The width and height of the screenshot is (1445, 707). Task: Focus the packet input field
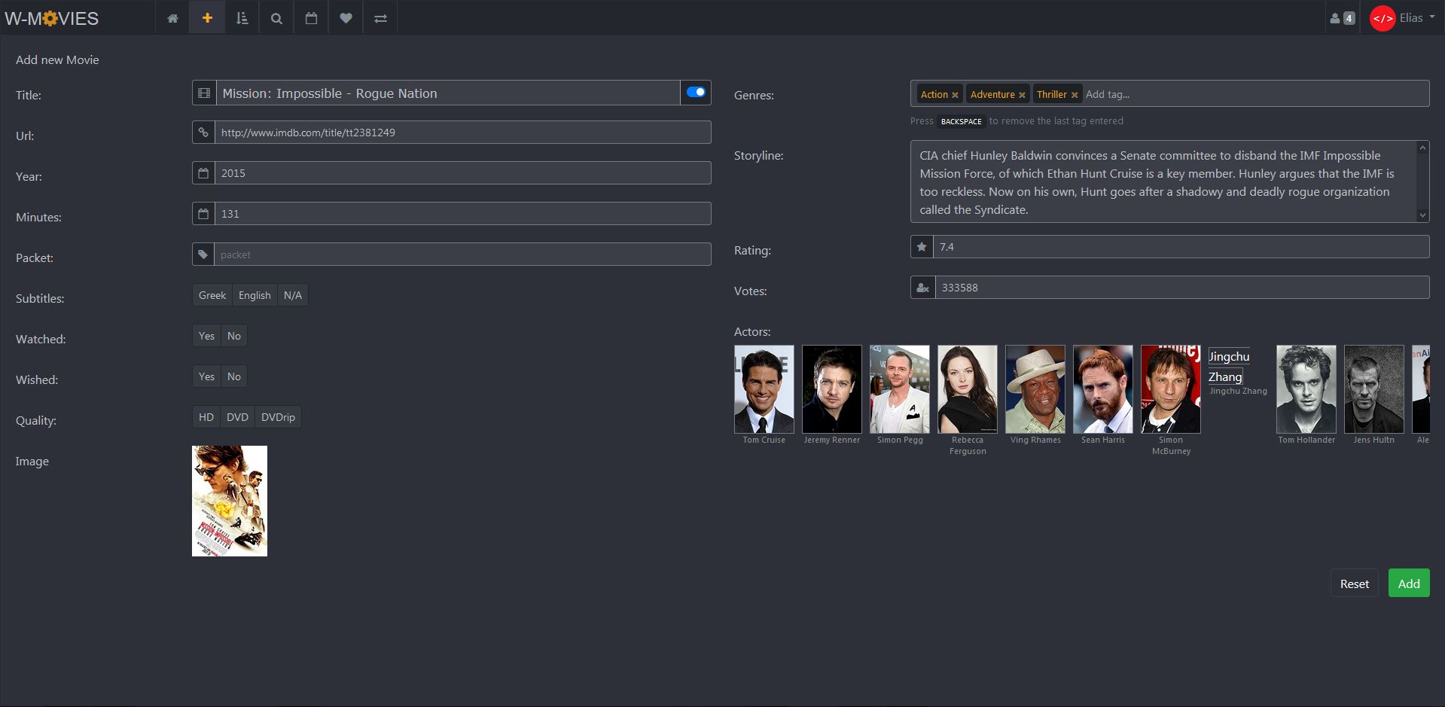463,254
